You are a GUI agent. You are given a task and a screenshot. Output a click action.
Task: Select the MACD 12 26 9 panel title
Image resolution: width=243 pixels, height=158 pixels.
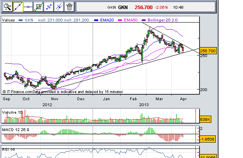(15, 129)
